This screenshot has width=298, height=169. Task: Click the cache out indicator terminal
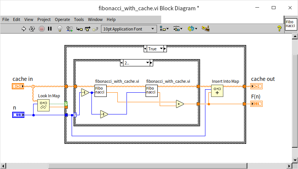click(256, 87)
